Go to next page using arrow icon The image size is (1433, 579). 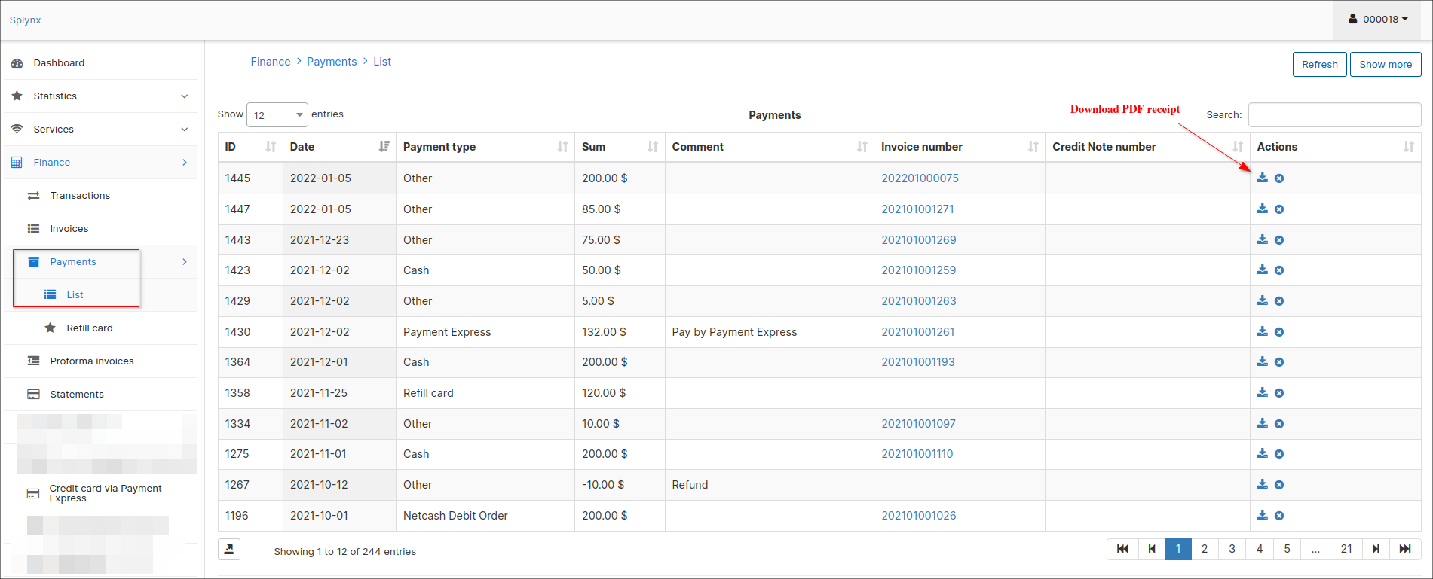(x=1376, y=549)
